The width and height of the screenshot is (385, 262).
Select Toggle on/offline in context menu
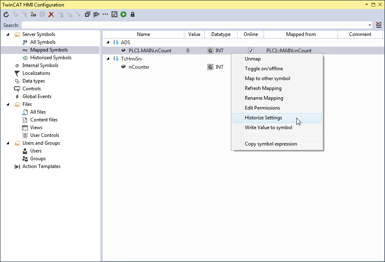[277, 69]
